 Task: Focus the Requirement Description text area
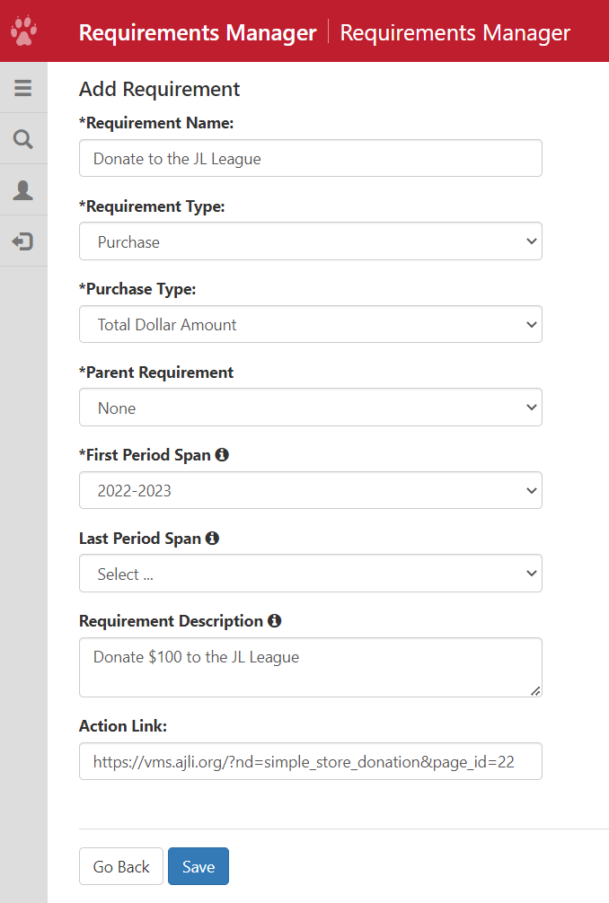tap(310, 667)
